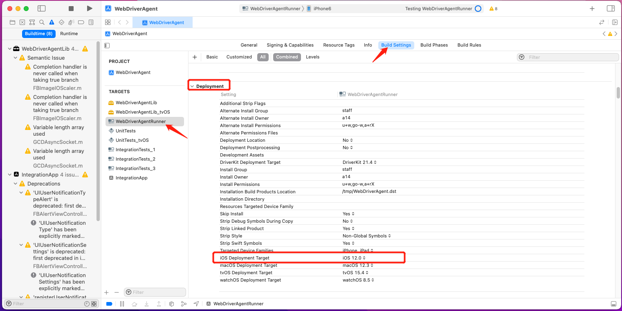
Task: Collapse the Deployment section
Action: click(x=192, y=87)
